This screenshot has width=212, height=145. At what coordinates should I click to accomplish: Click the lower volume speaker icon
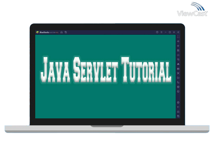tap(178, 46)
